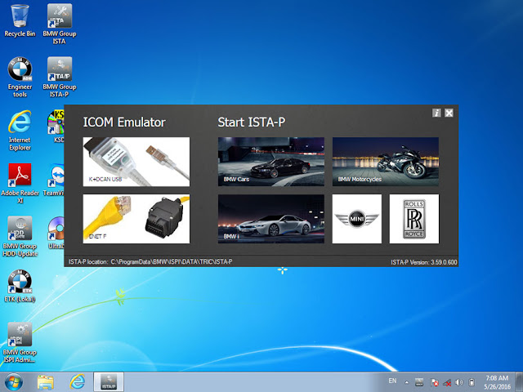Click the ISTA-P Version 3.59.0.600 text
The width and height of the screenshot is (523, 392).
click(x=423, y=262)
